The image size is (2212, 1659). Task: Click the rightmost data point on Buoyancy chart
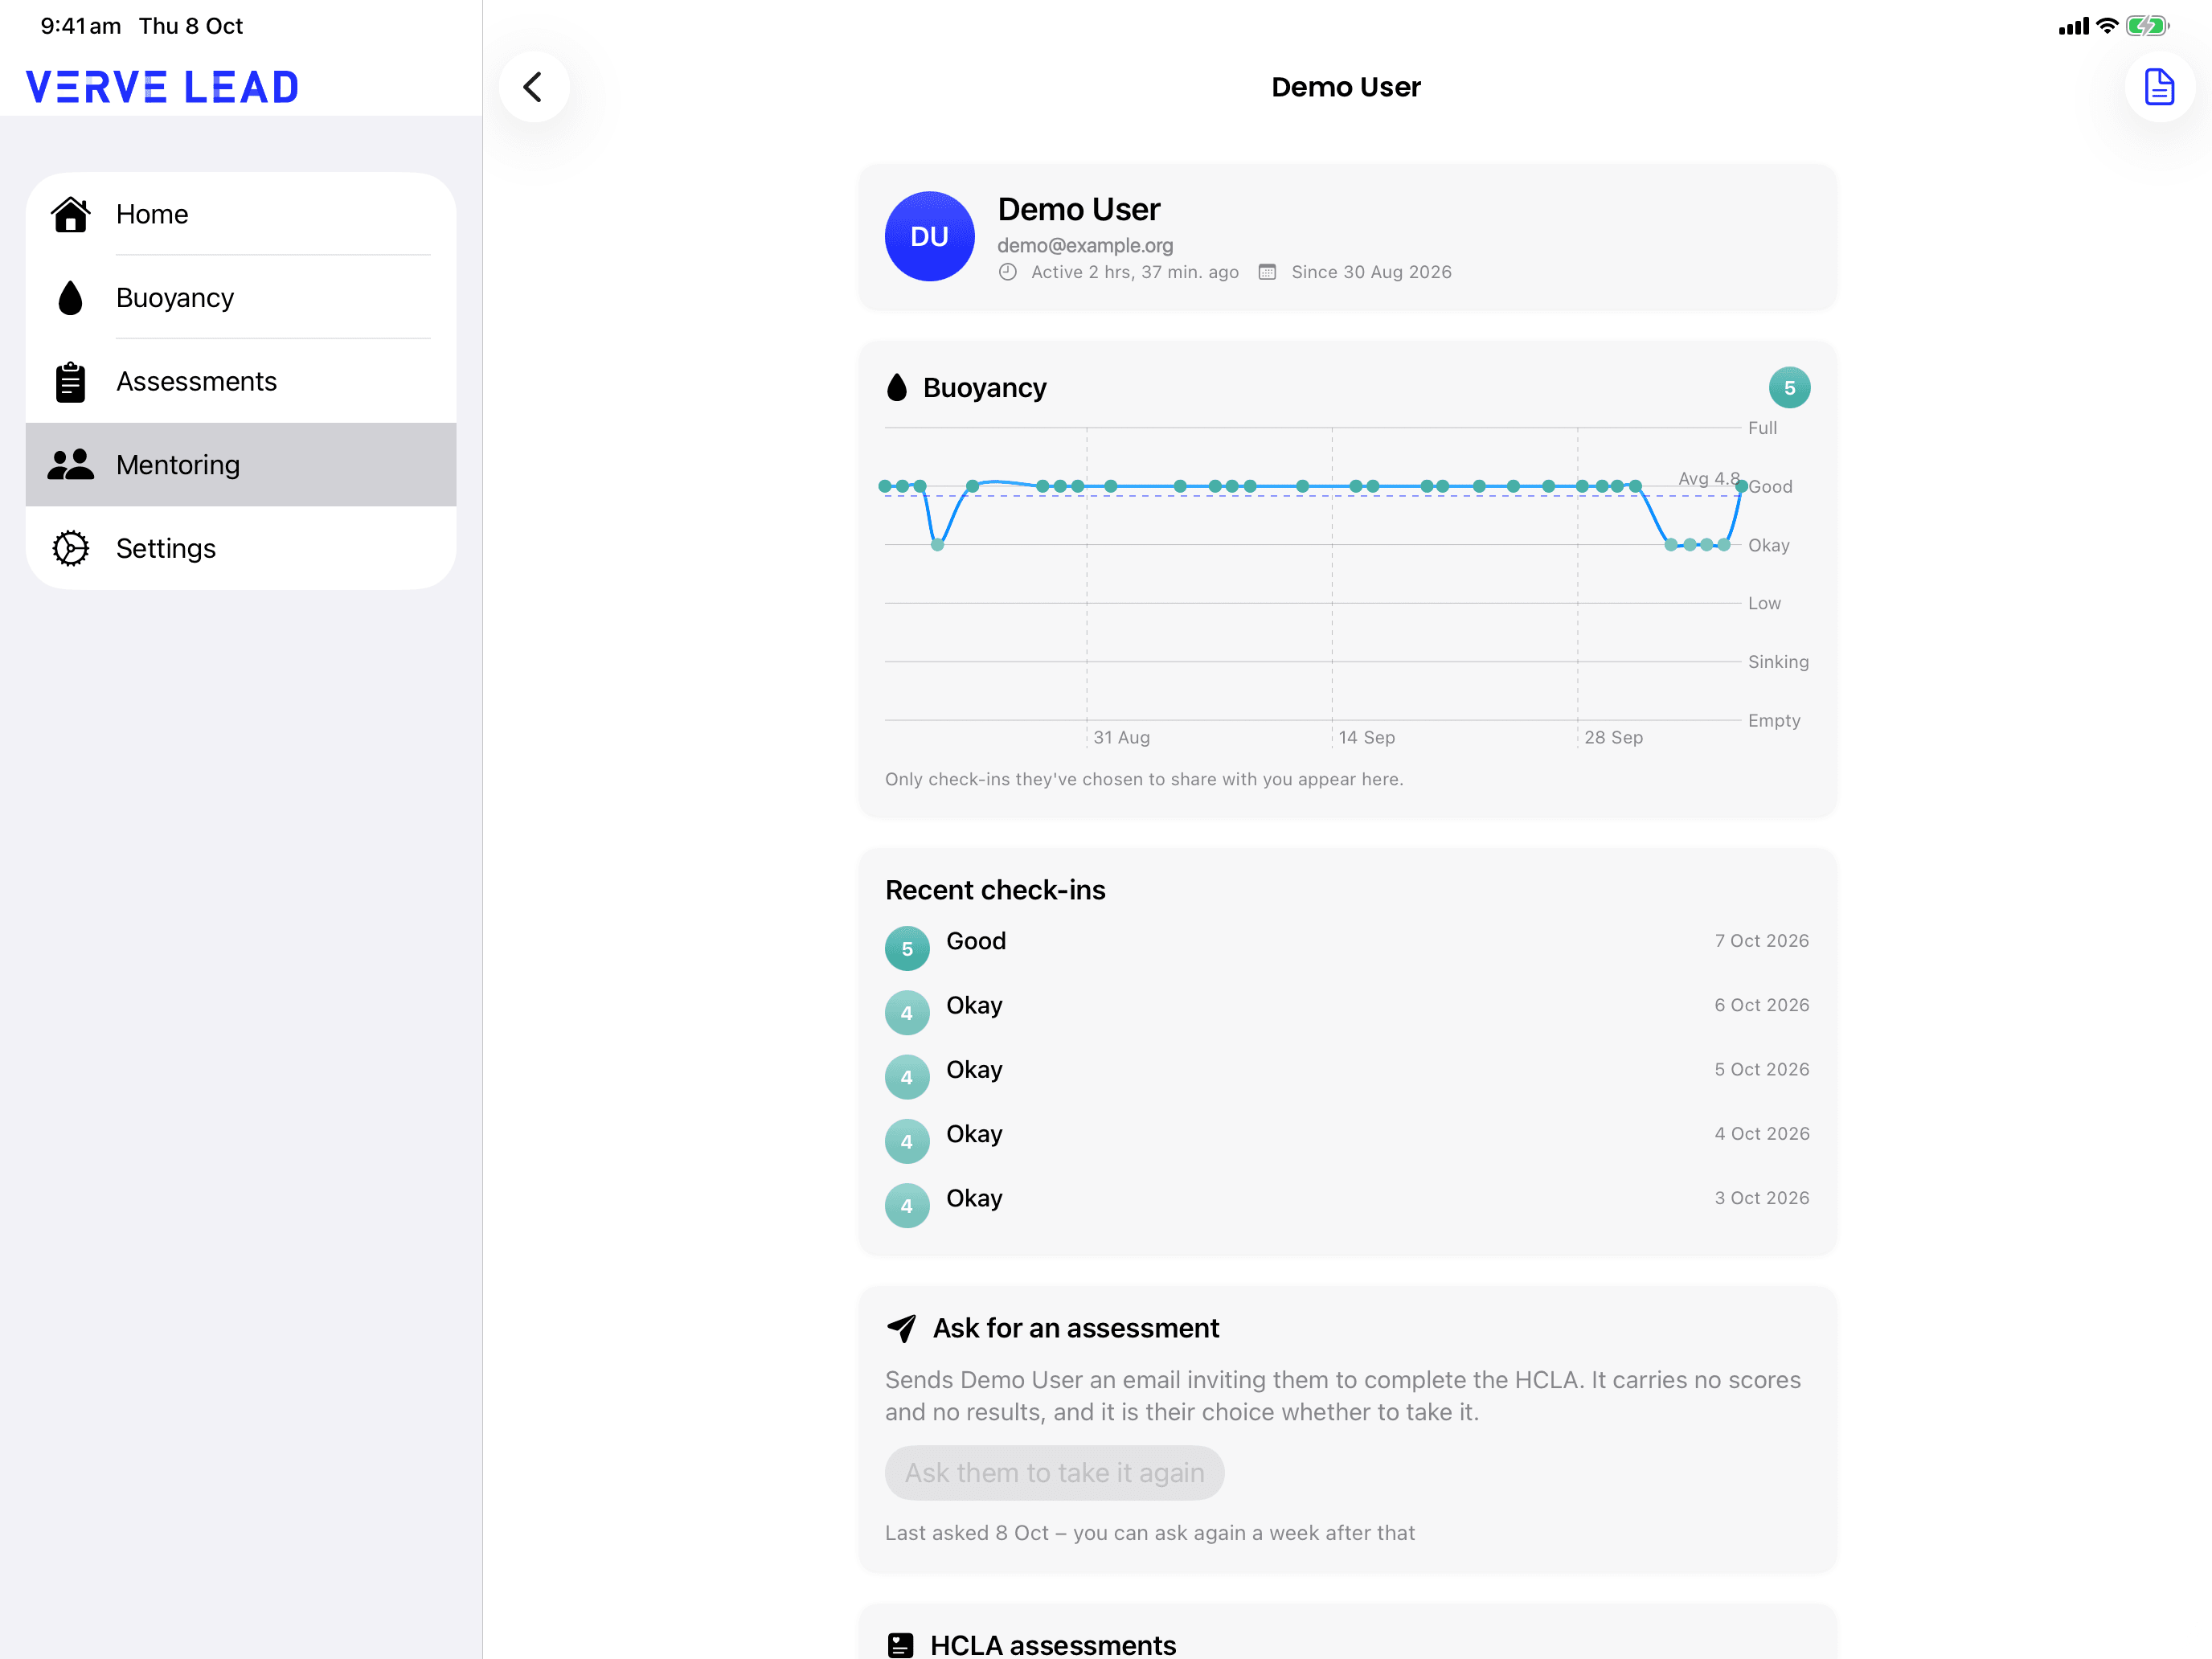tap(1741, 486)
